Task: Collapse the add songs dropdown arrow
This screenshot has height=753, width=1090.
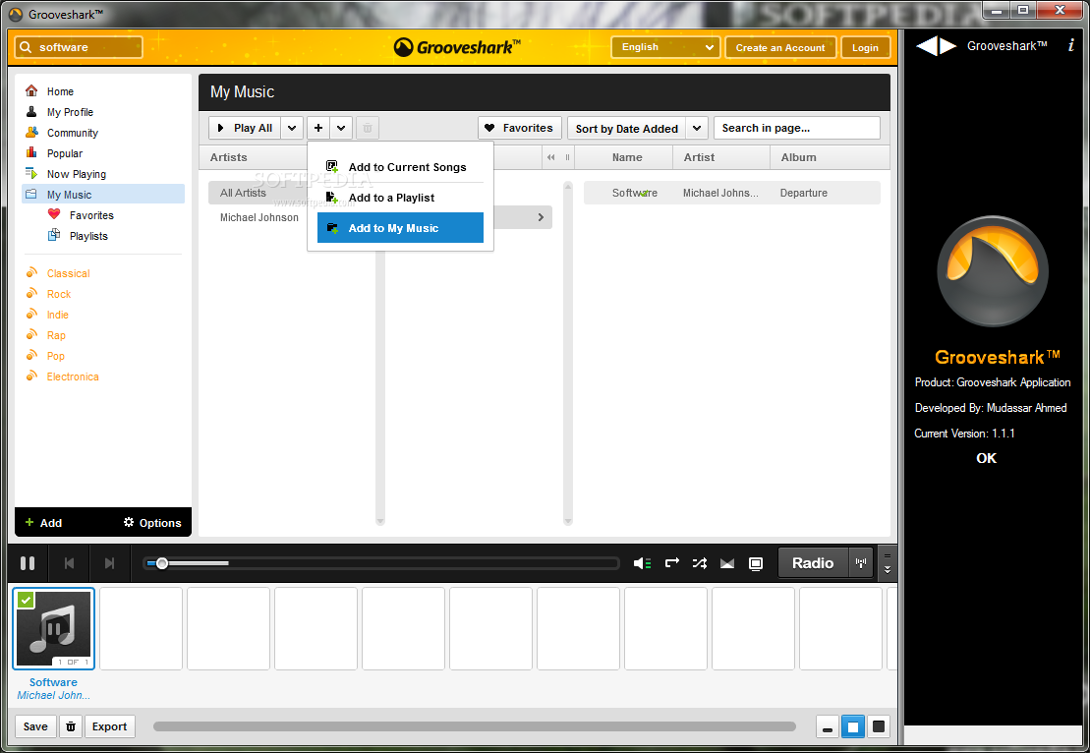Action: [x=341, y=128]
